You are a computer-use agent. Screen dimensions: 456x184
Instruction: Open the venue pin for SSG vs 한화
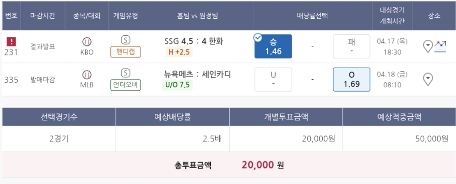(428, 46)
